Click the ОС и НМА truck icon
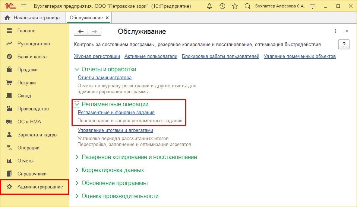The image size is (357, 207). coord(9,122)
